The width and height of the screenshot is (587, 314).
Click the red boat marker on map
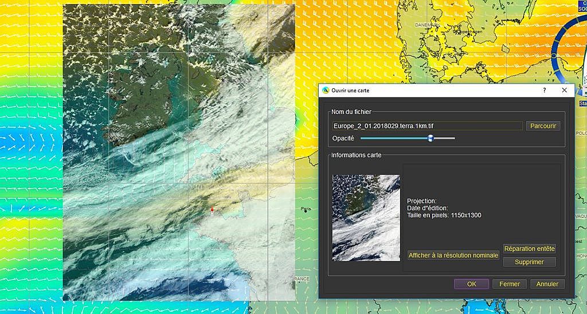coord(212,210)
